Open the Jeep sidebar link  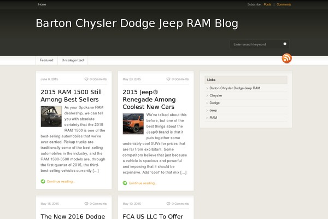213,110
